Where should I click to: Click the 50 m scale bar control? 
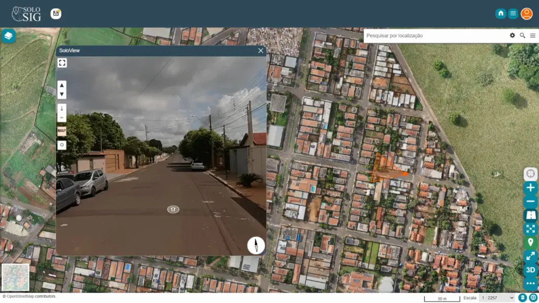[x=442, y=297]
